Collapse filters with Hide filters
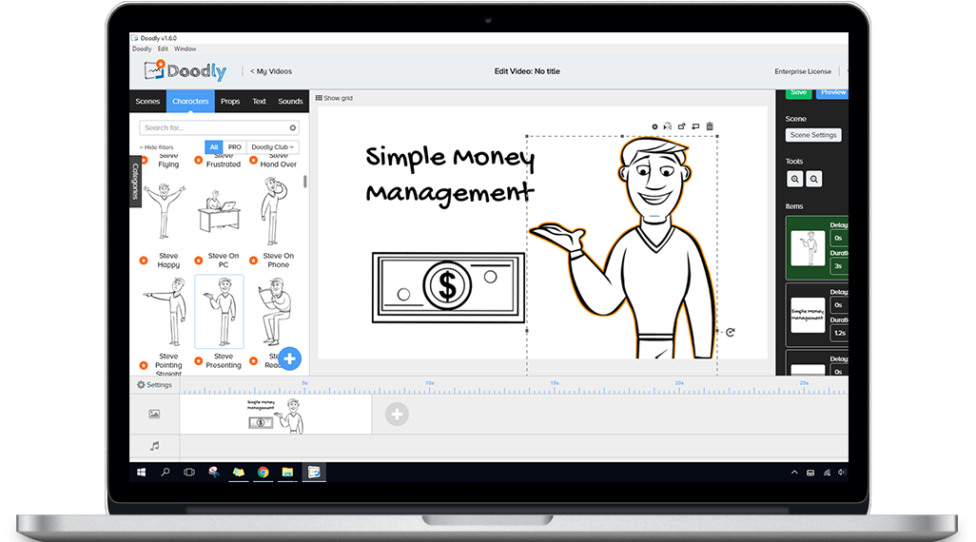The height and width of the screenshot is (542, 976). coord(156,147)
